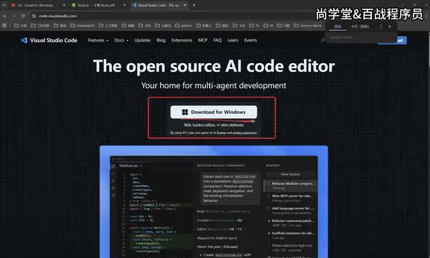The image size is (430, 258).
Task: Open the 人工智能 bookmark folder
Action: click(x=108, y=26)
